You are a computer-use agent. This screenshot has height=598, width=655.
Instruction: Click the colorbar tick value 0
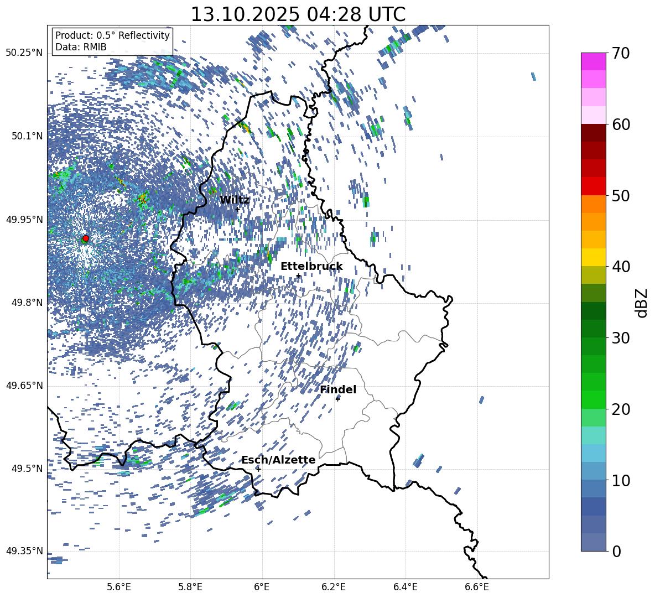[617, 551]
